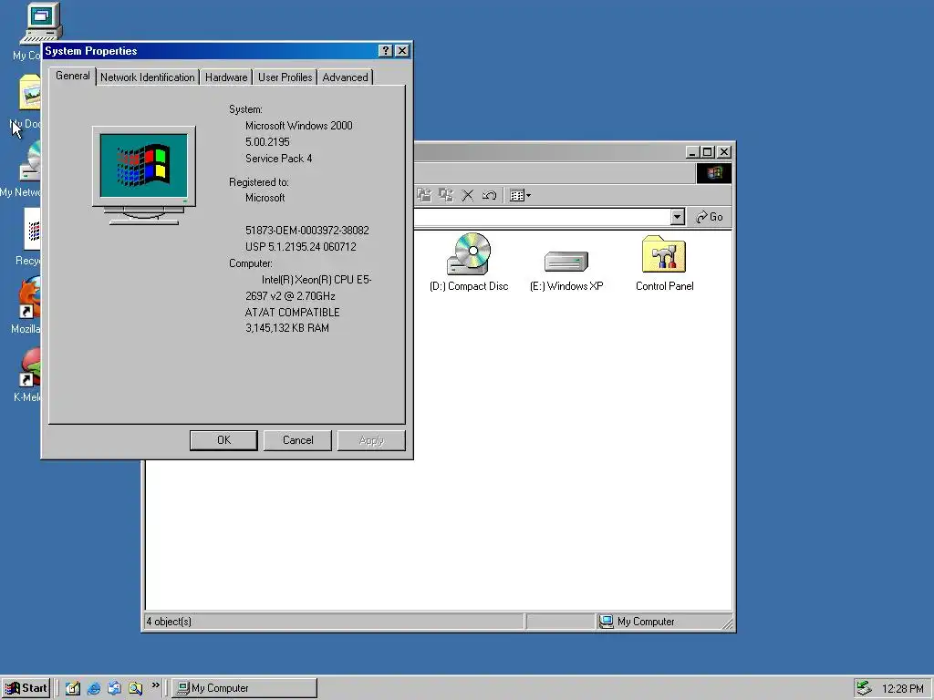Click the System Properties title bar
Screen dimensions: 934x700
pyautogui.click(x=209, y=51)
